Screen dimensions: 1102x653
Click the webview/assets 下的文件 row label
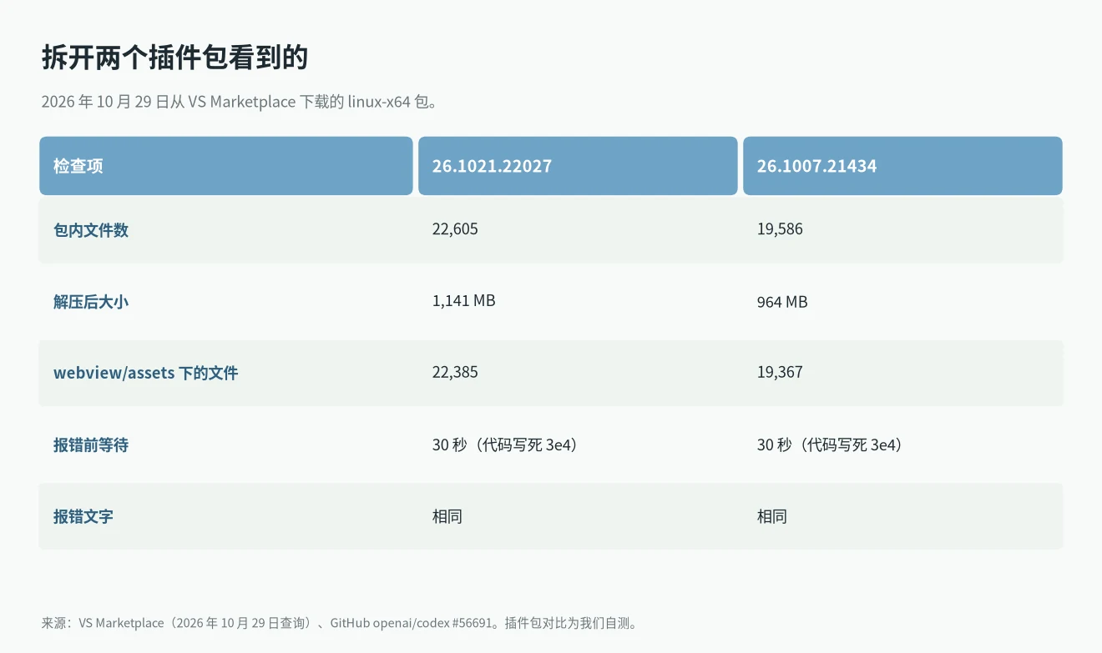coord(146,373)
